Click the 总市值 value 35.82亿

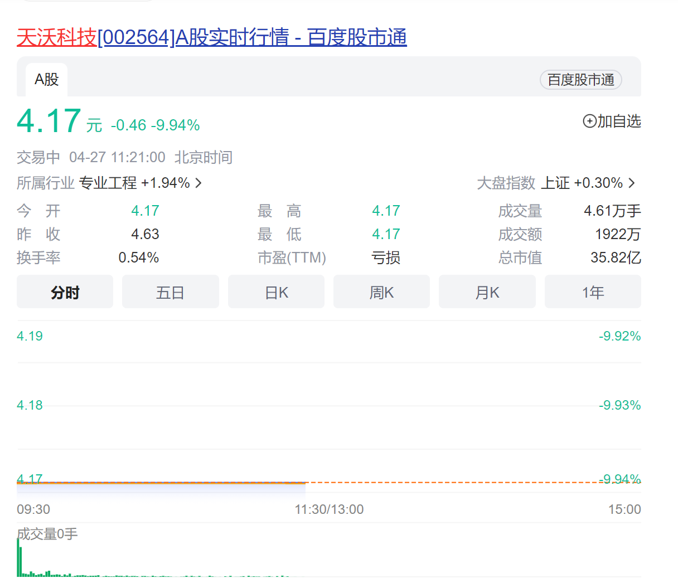(616, 257)
